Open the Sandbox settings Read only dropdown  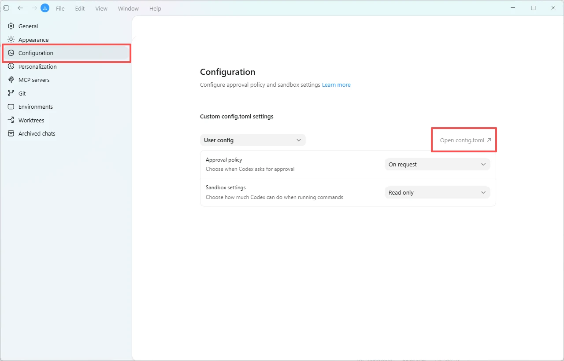(x=437, y=192)
